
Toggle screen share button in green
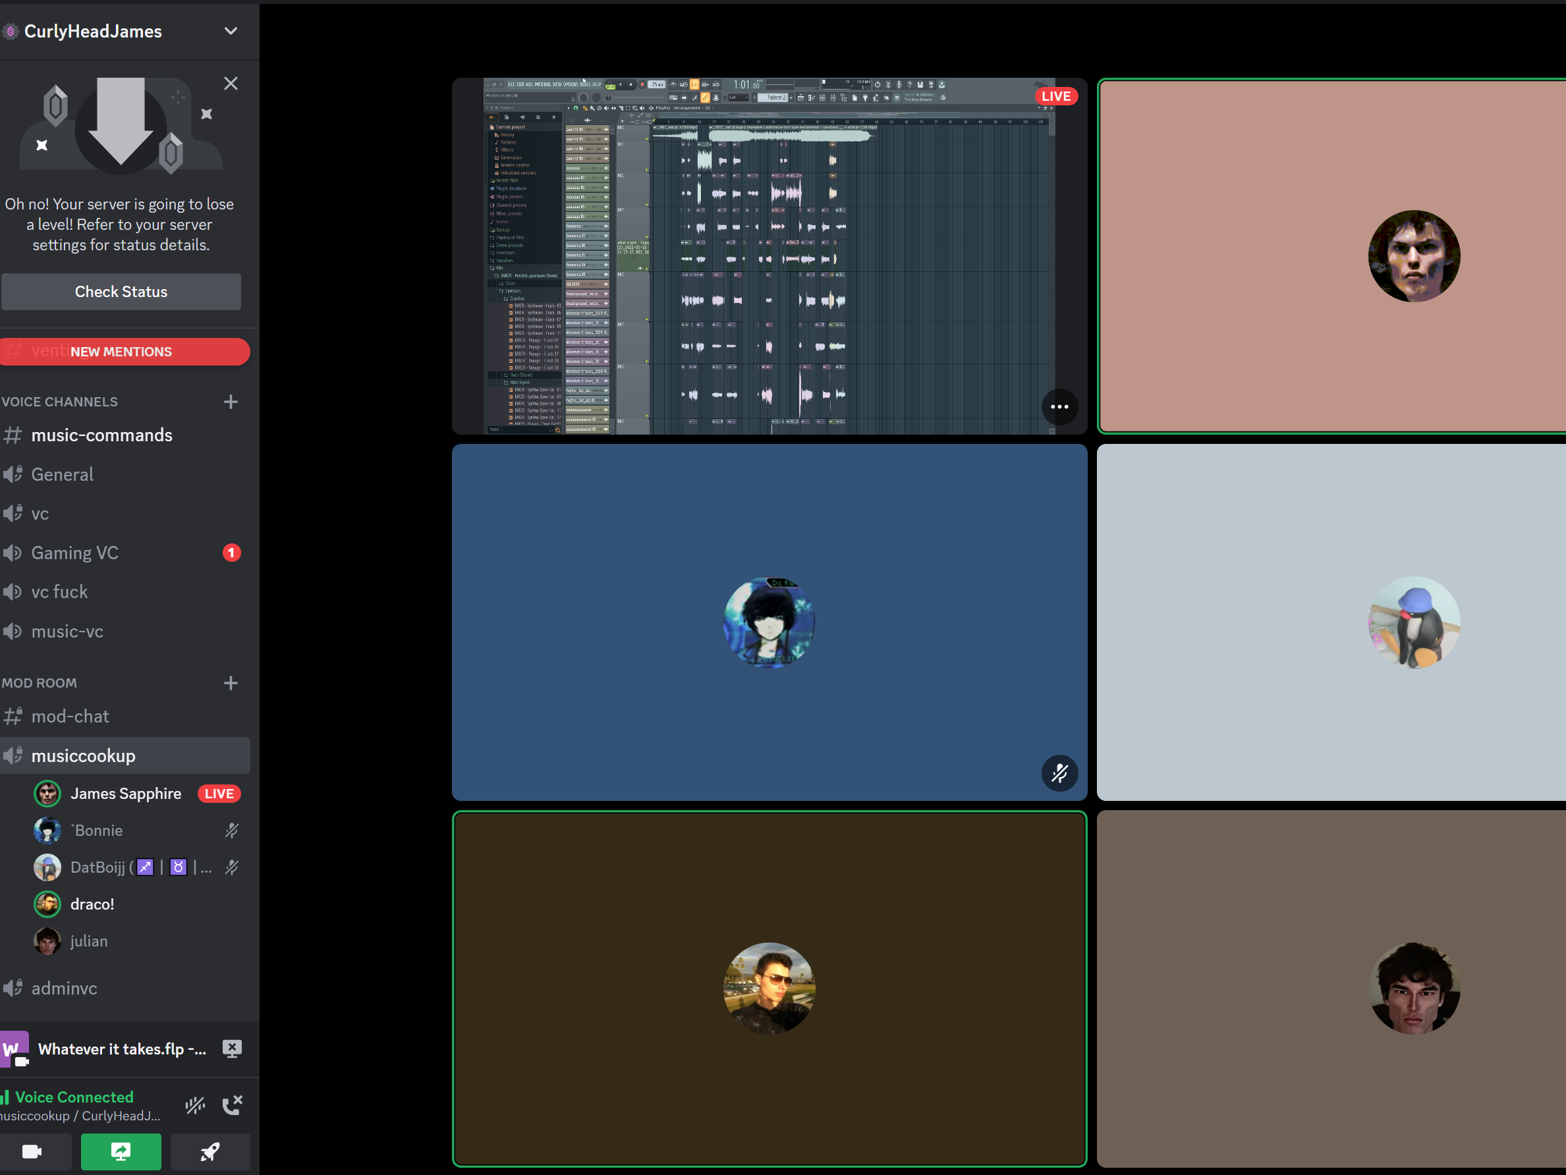pyautogui.click(x=121, y=1152)
